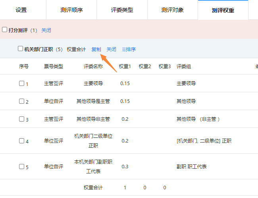This screenshot has width=258, height=198.
Task: Click 机关部门二级单位正职 name cell
Action: pos(93,141)
